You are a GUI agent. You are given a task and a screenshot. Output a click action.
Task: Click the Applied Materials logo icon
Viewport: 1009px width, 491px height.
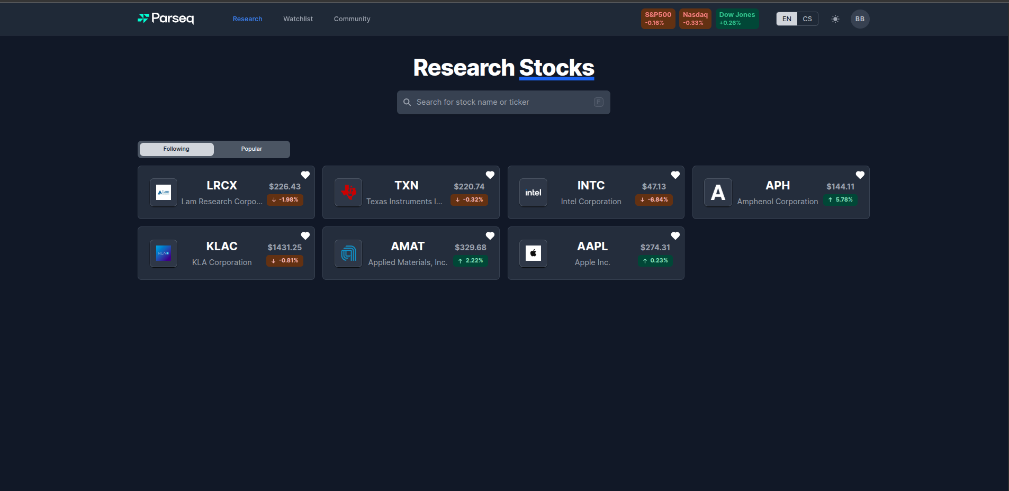click(x=348, y=253)
